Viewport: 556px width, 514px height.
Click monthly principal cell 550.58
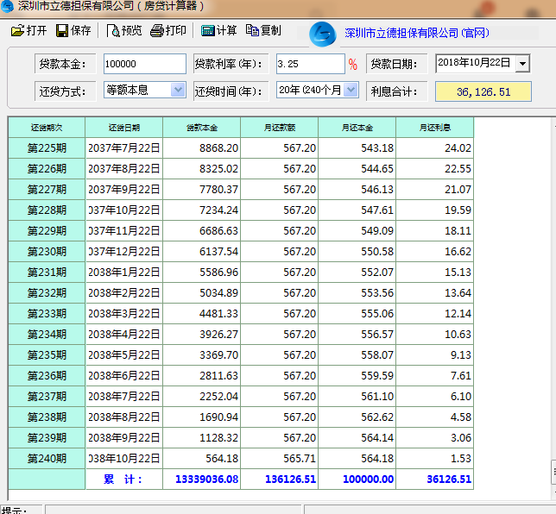[x=357, y=252]
